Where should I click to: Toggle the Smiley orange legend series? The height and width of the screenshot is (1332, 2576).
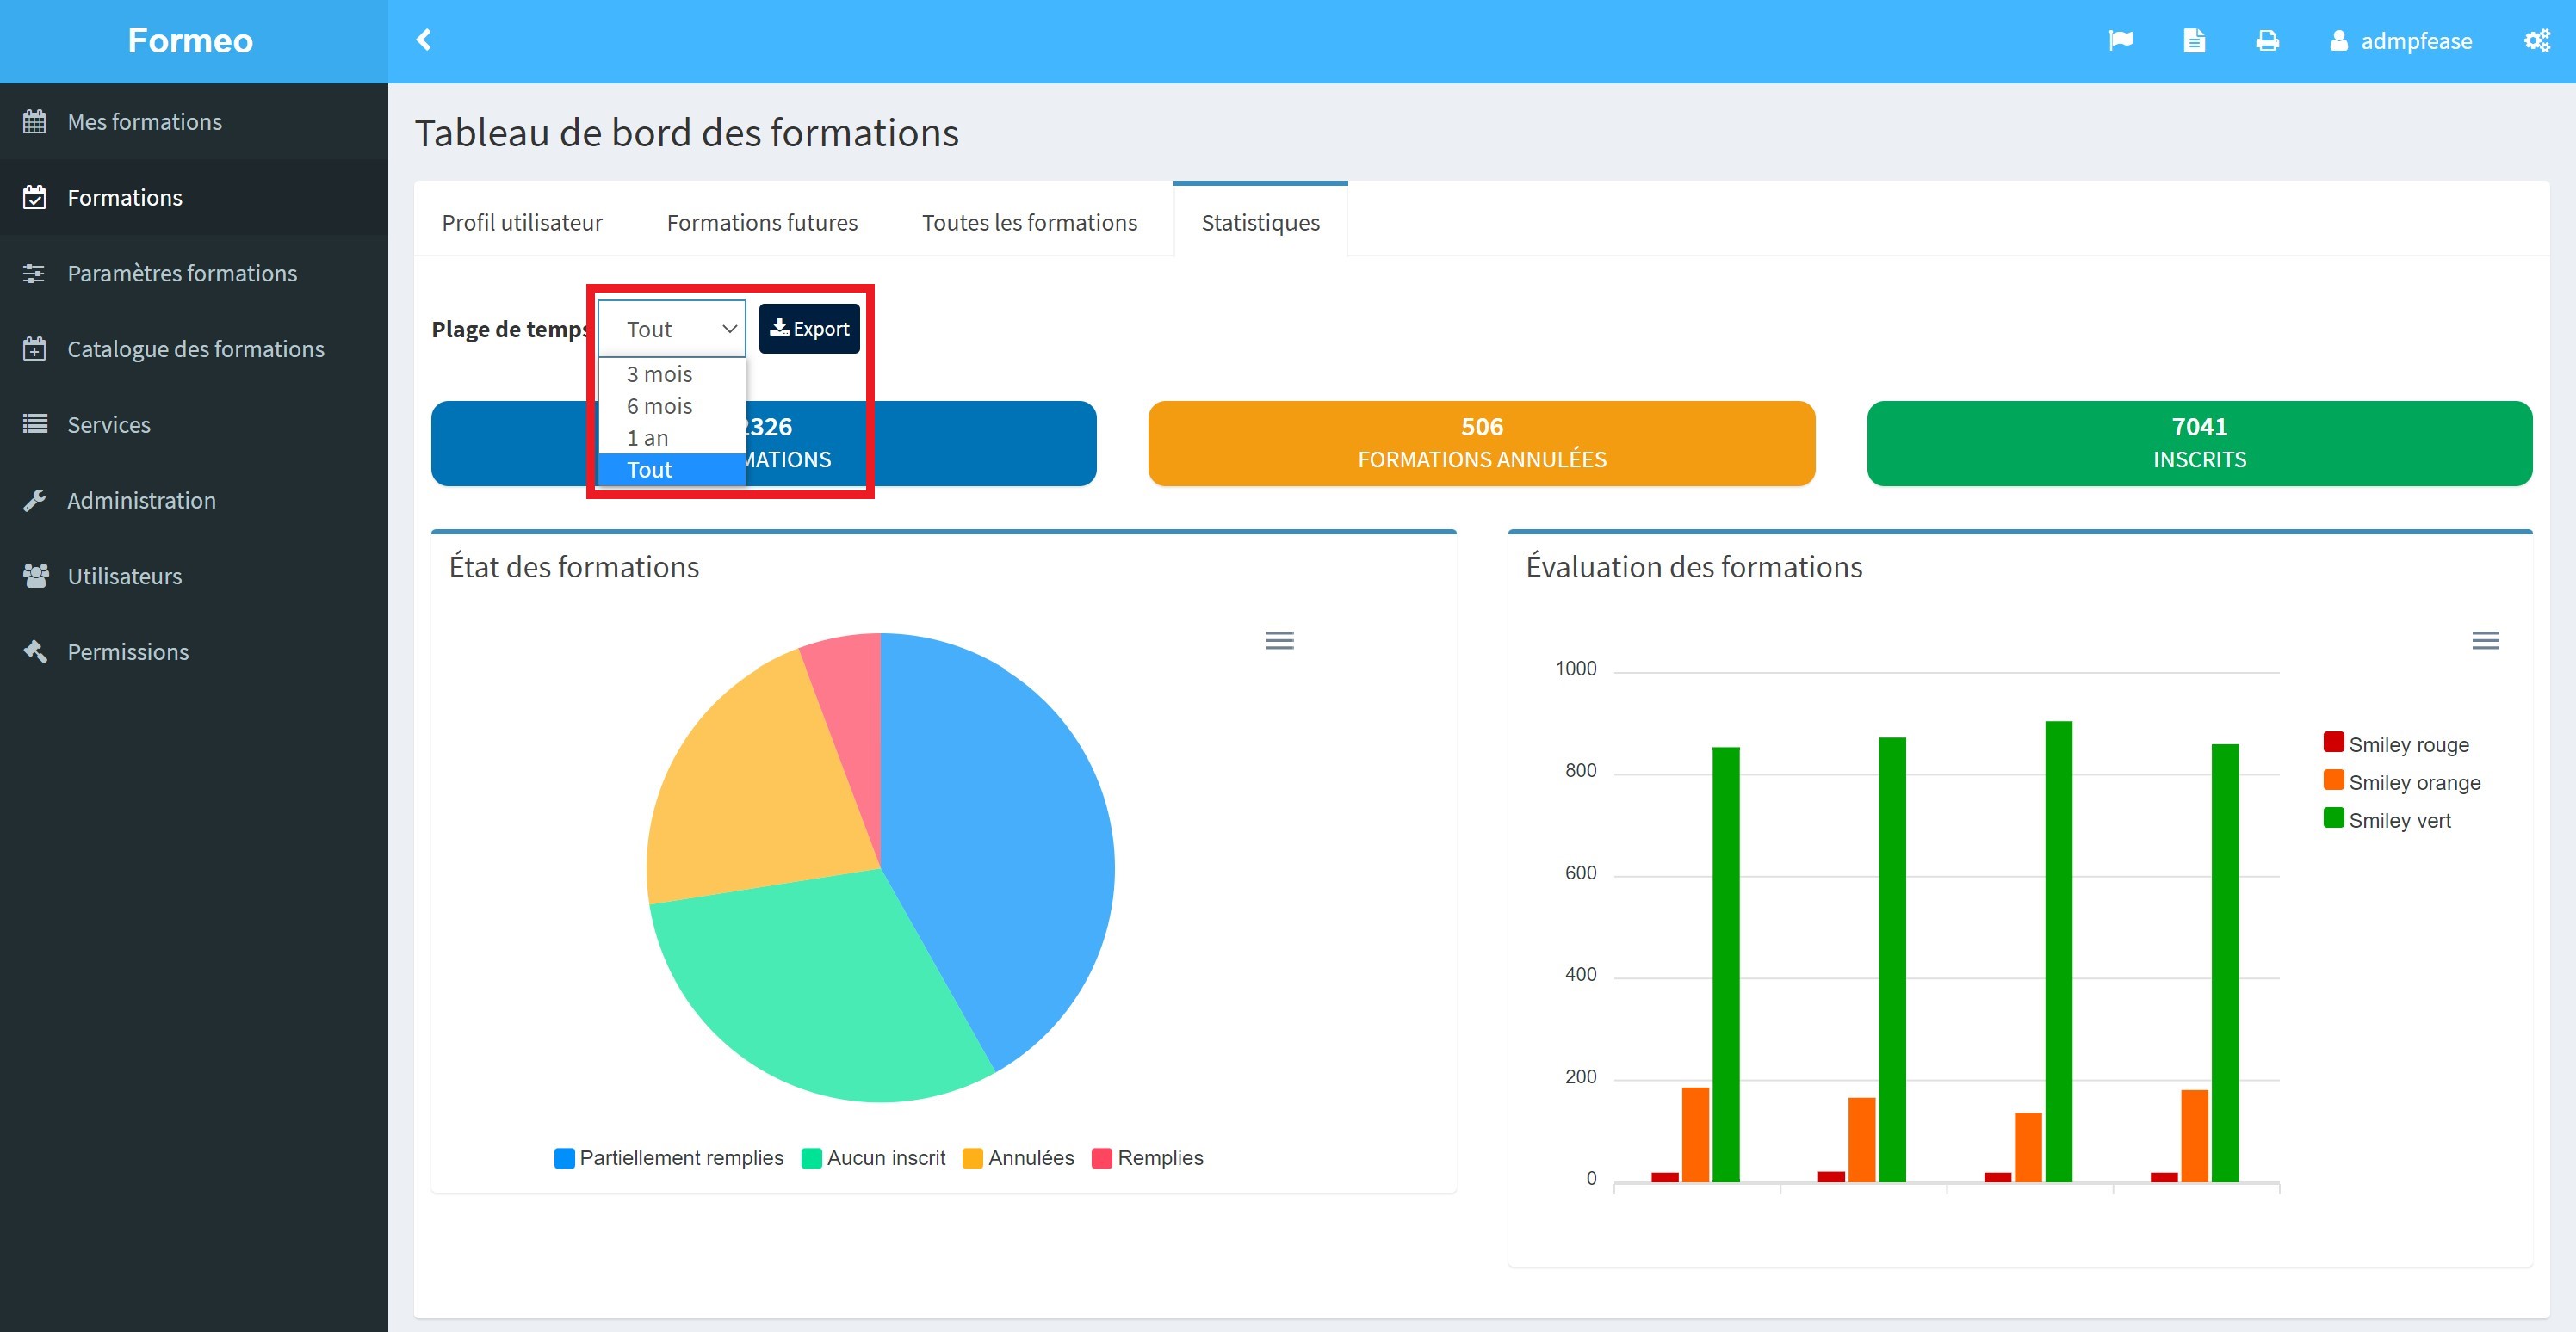coord(2402,782)
